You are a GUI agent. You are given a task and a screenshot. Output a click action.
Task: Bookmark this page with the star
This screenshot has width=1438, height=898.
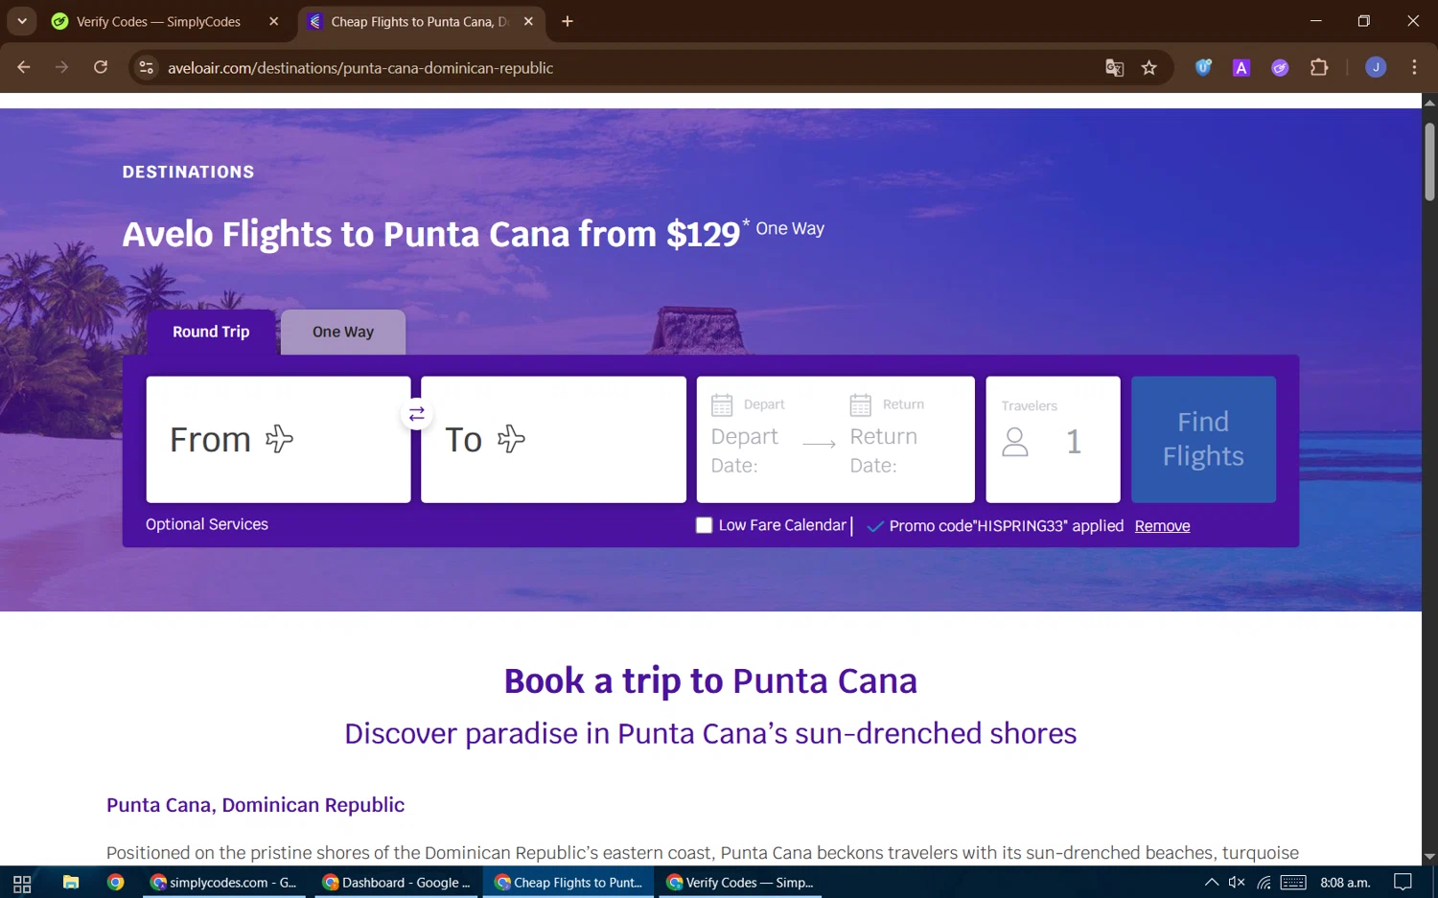pyautogui.click(x=1149, y=67)
